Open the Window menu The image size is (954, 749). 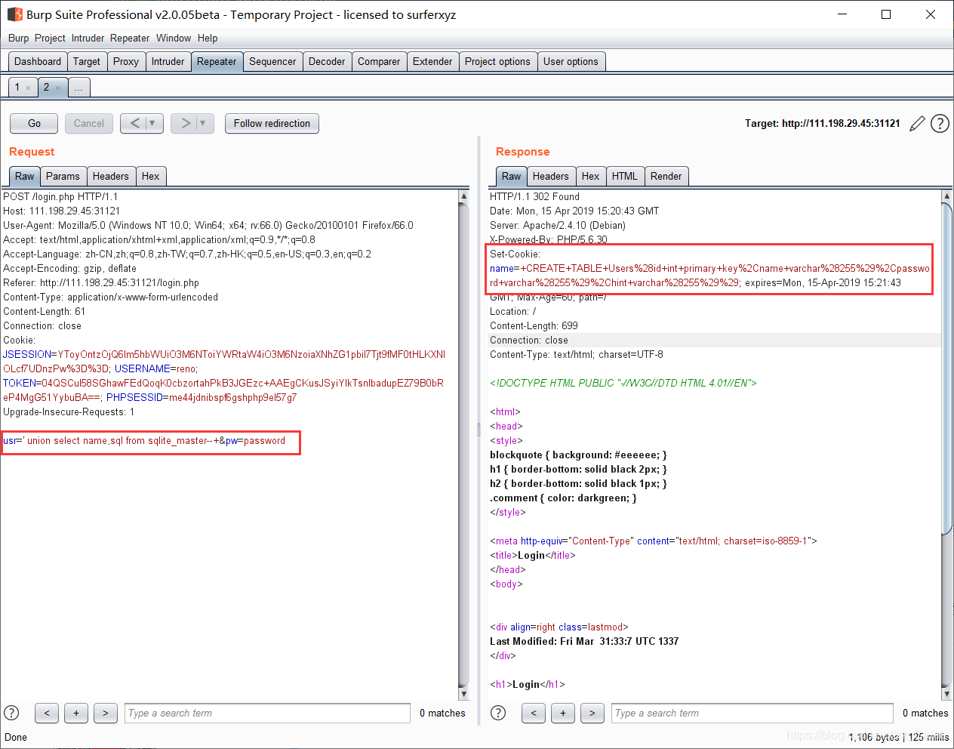[174, 38]
